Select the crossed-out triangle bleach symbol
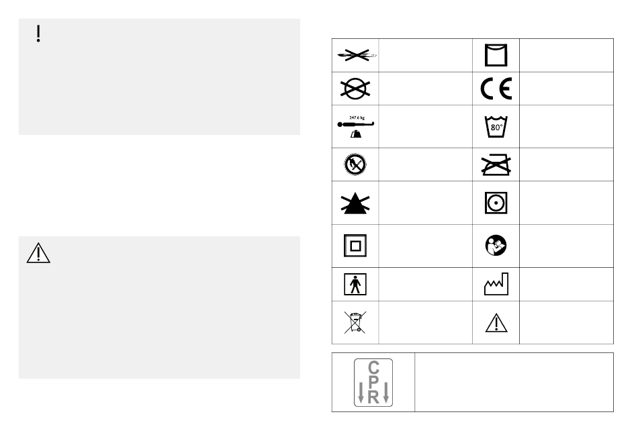 point(355,203)
